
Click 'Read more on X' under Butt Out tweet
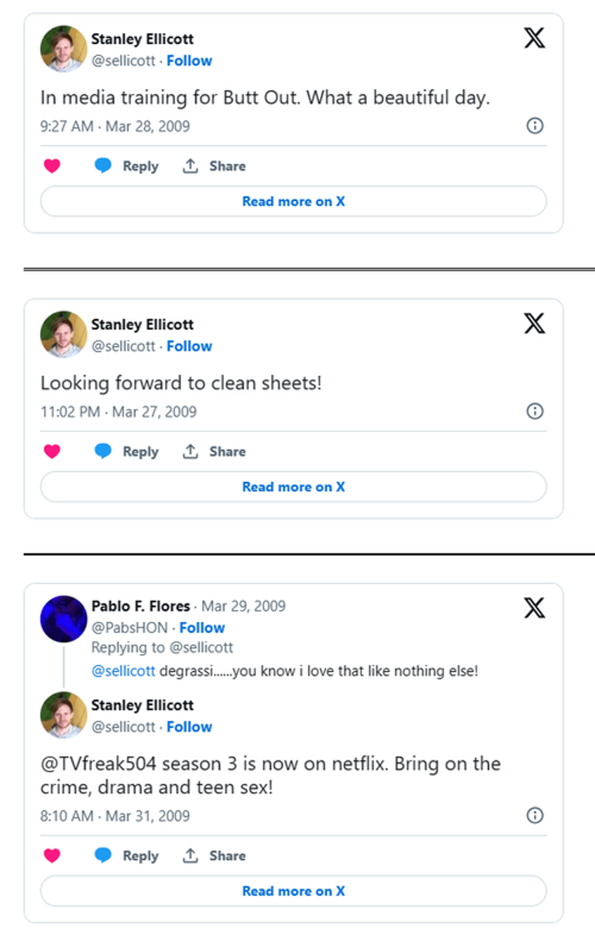click(293, 201)
